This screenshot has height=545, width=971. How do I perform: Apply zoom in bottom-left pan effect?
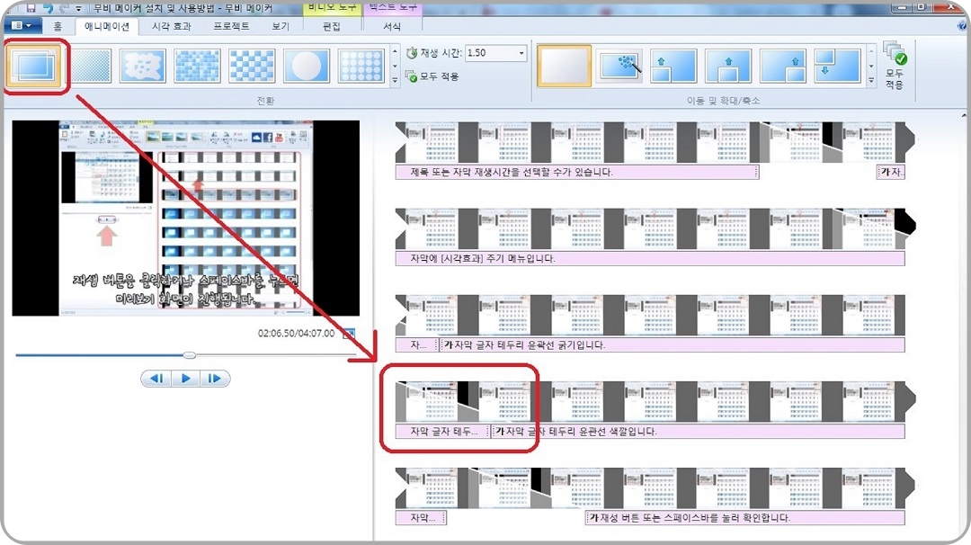click(x=673, y=66)
